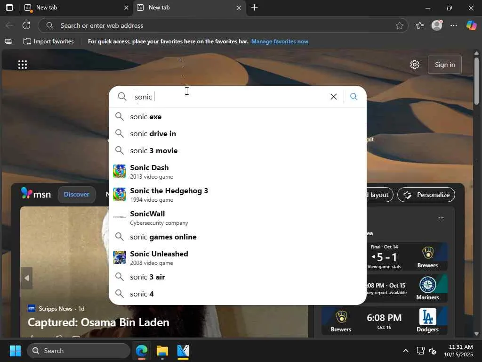
Task: Click the Dodgers team logo
Action: (x=427, y=316)
